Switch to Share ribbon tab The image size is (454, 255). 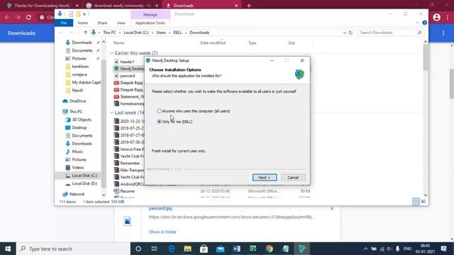(x=102, y=23)
